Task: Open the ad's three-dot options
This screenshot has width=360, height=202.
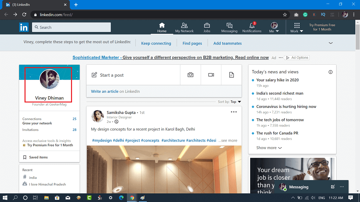Action: tap(280, 58)
